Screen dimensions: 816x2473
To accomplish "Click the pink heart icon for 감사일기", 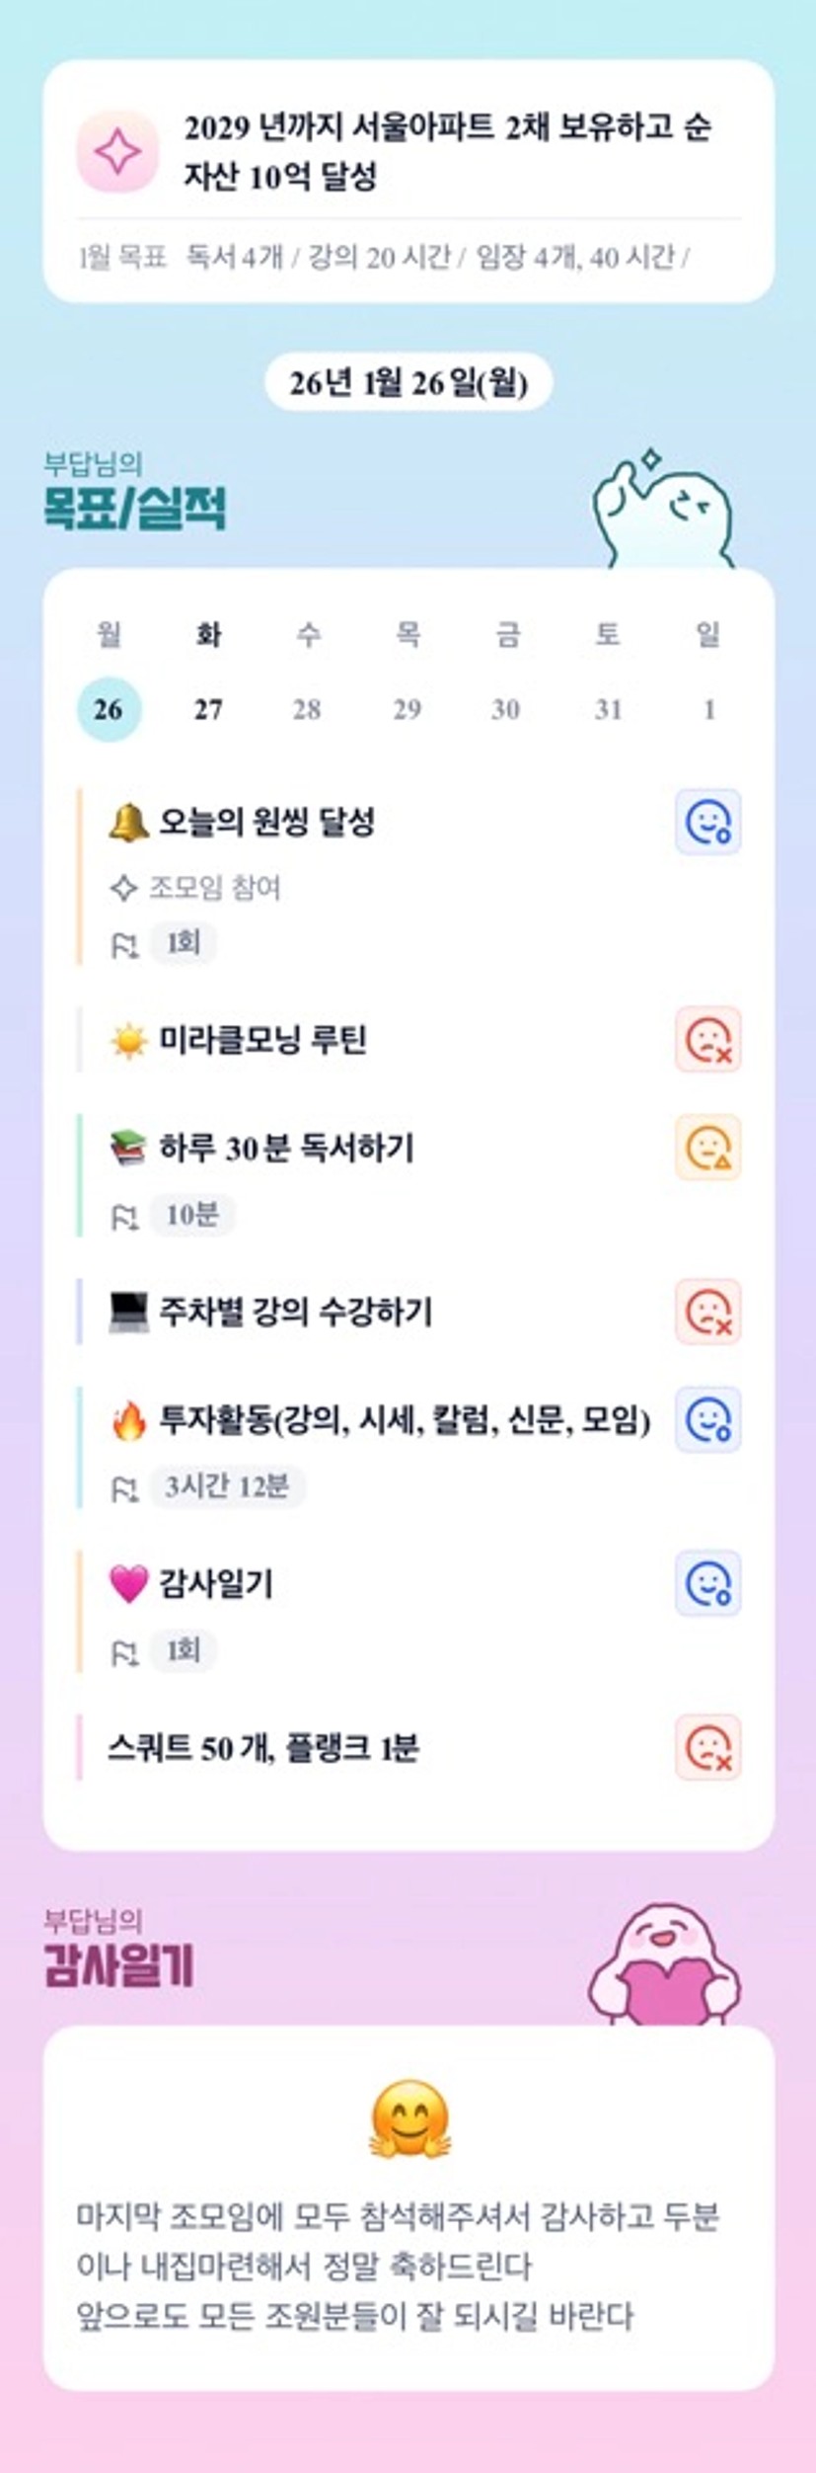I will coord(128,1584).
